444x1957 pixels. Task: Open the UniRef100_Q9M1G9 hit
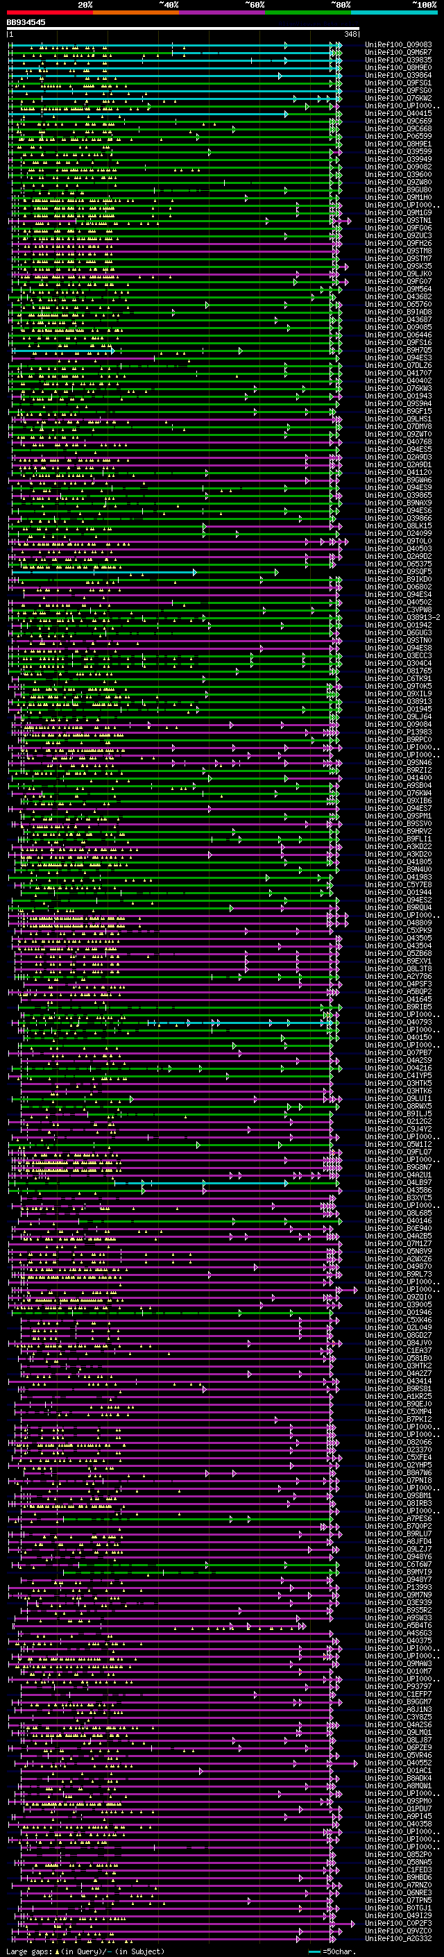[398, 212]
